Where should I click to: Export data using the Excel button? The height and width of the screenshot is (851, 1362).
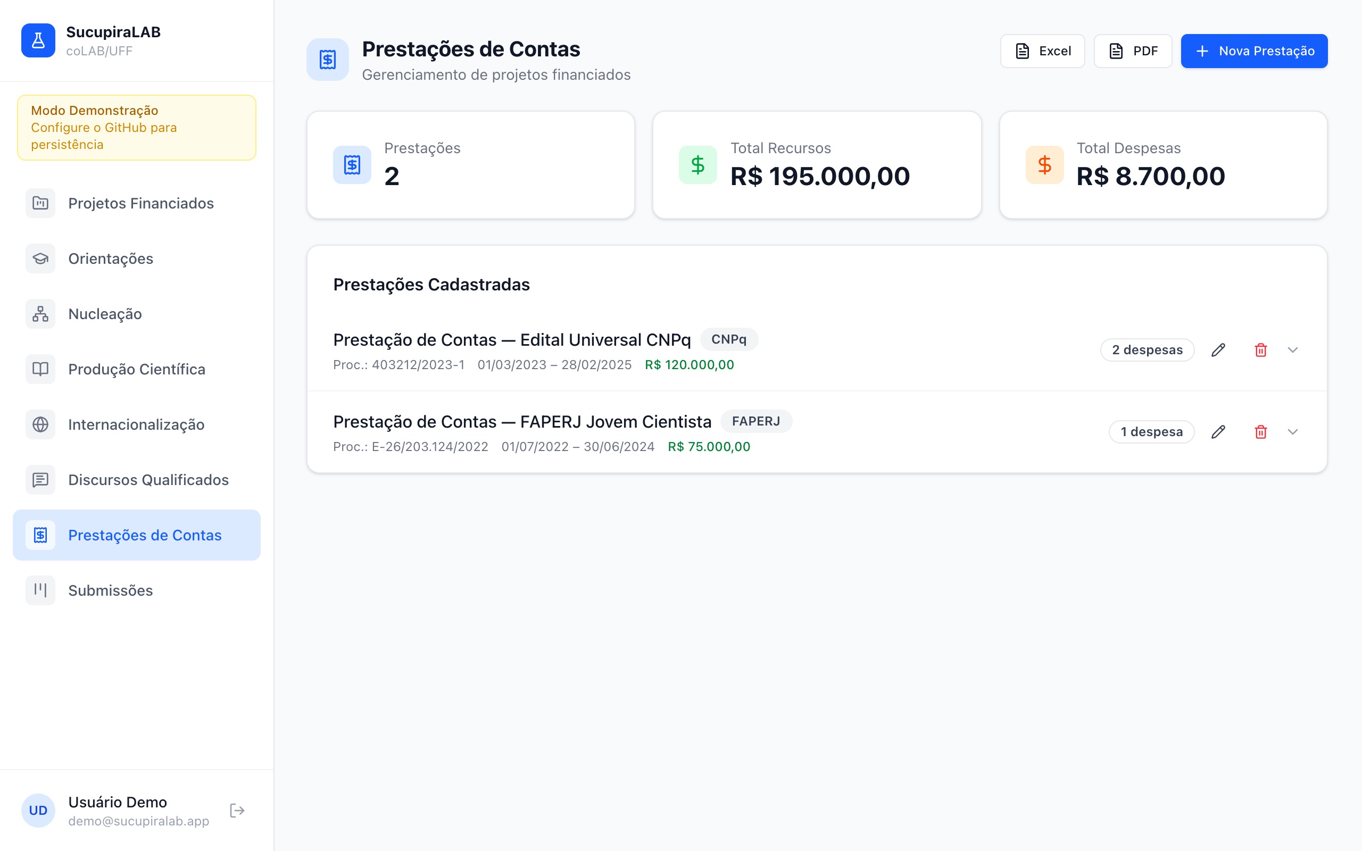pos(1042,51)
